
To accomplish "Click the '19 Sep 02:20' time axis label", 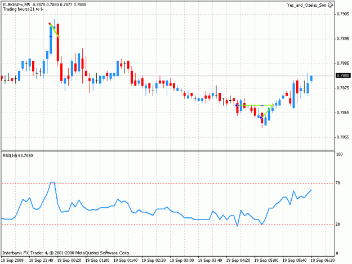I will pos(154,260).
